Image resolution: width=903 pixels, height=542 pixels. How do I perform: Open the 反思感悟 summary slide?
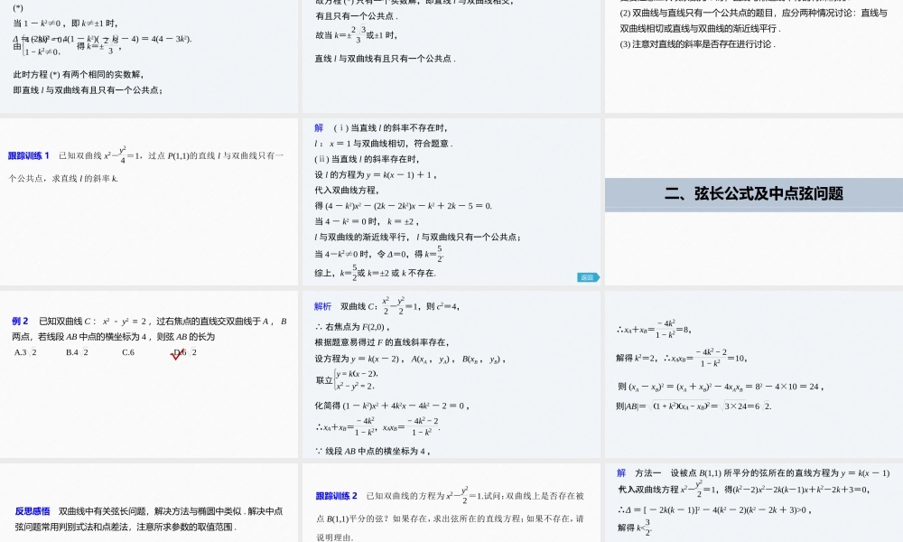coord(149,506)
